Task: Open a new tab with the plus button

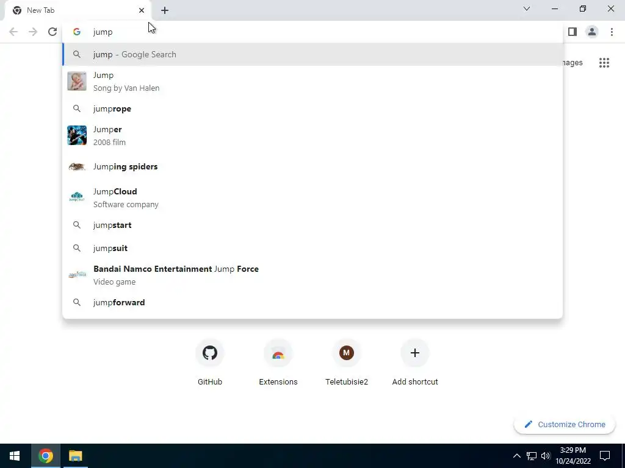Action: [165, 10]
